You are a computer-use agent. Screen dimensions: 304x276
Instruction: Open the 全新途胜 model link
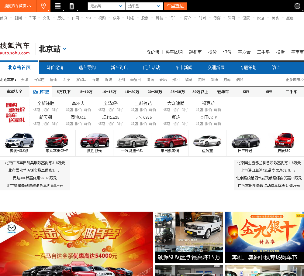pos(46,104)
